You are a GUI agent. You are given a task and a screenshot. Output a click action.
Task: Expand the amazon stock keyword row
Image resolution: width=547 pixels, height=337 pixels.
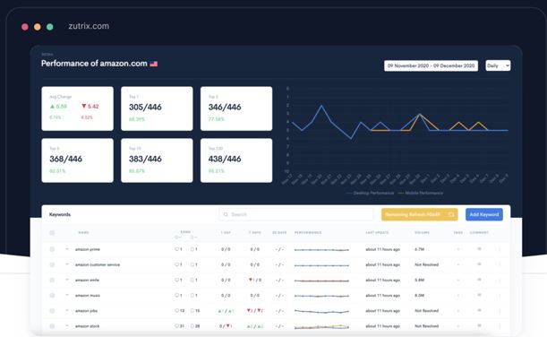[66, 326]
